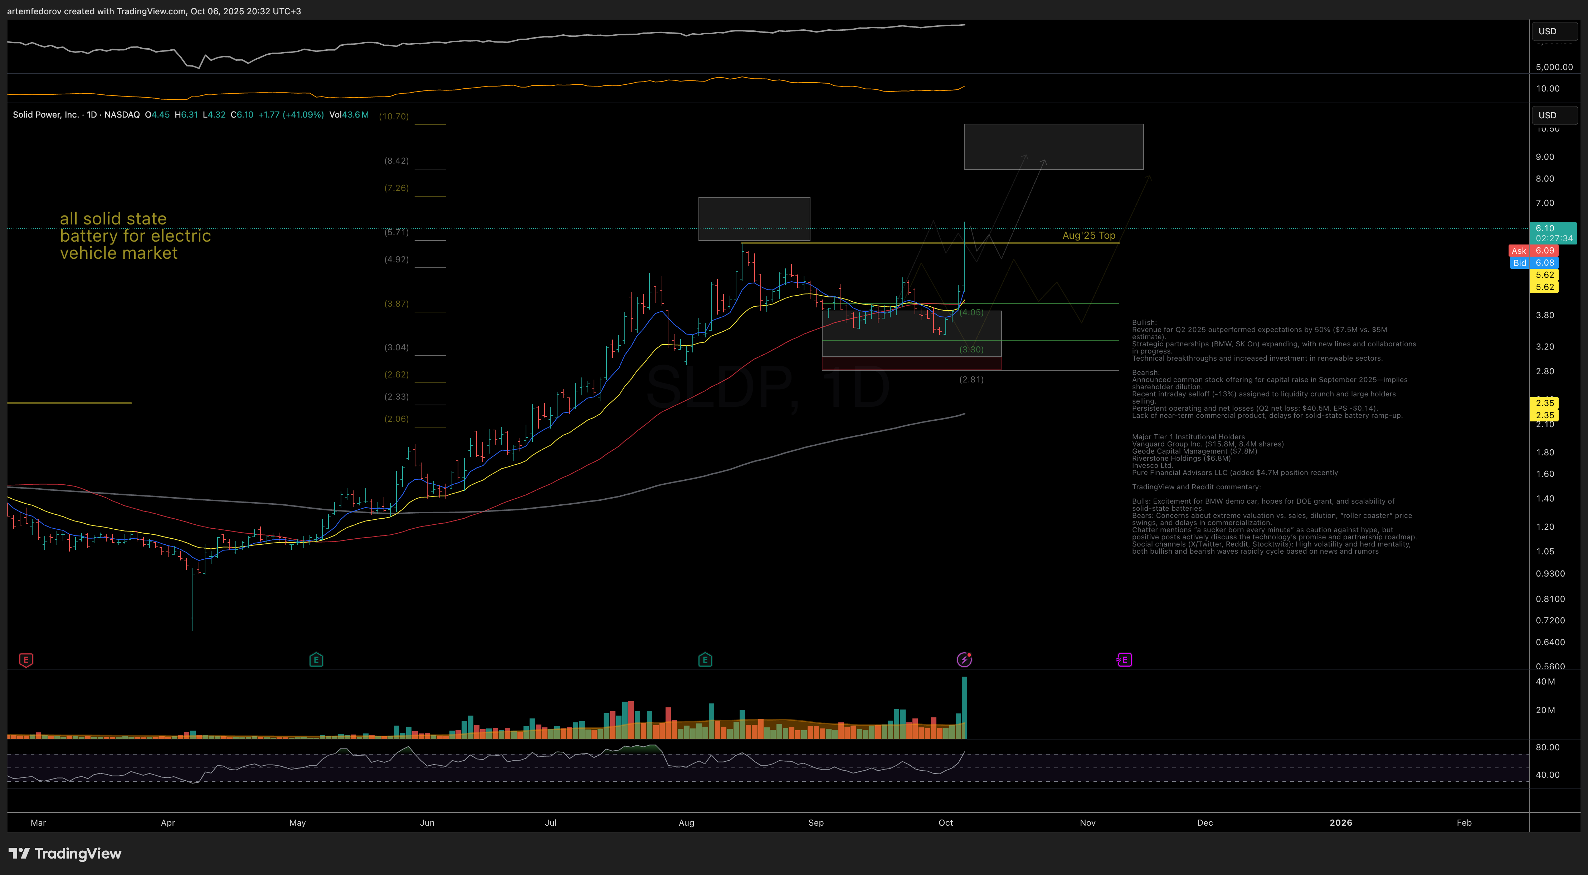1588x875 pixels.
Task: Click the low value L4.32
Action: coord(214,114)
